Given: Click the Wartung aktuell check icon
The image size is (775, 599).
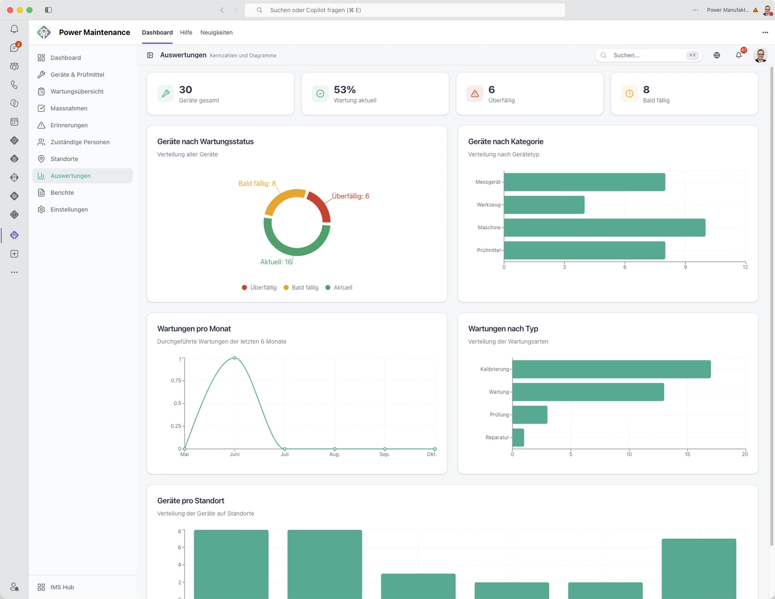Looking at the screenshot, I should pos(320,94).
